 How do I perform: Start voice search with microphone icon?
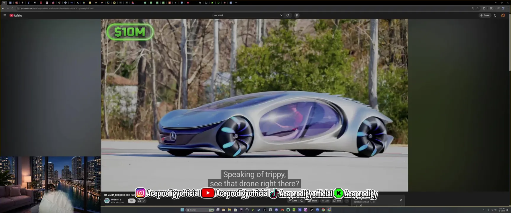point(297,15)
